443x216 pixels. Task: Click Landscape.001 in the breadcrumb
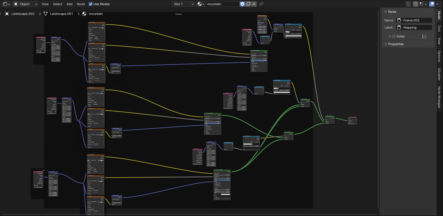(61, 14)
